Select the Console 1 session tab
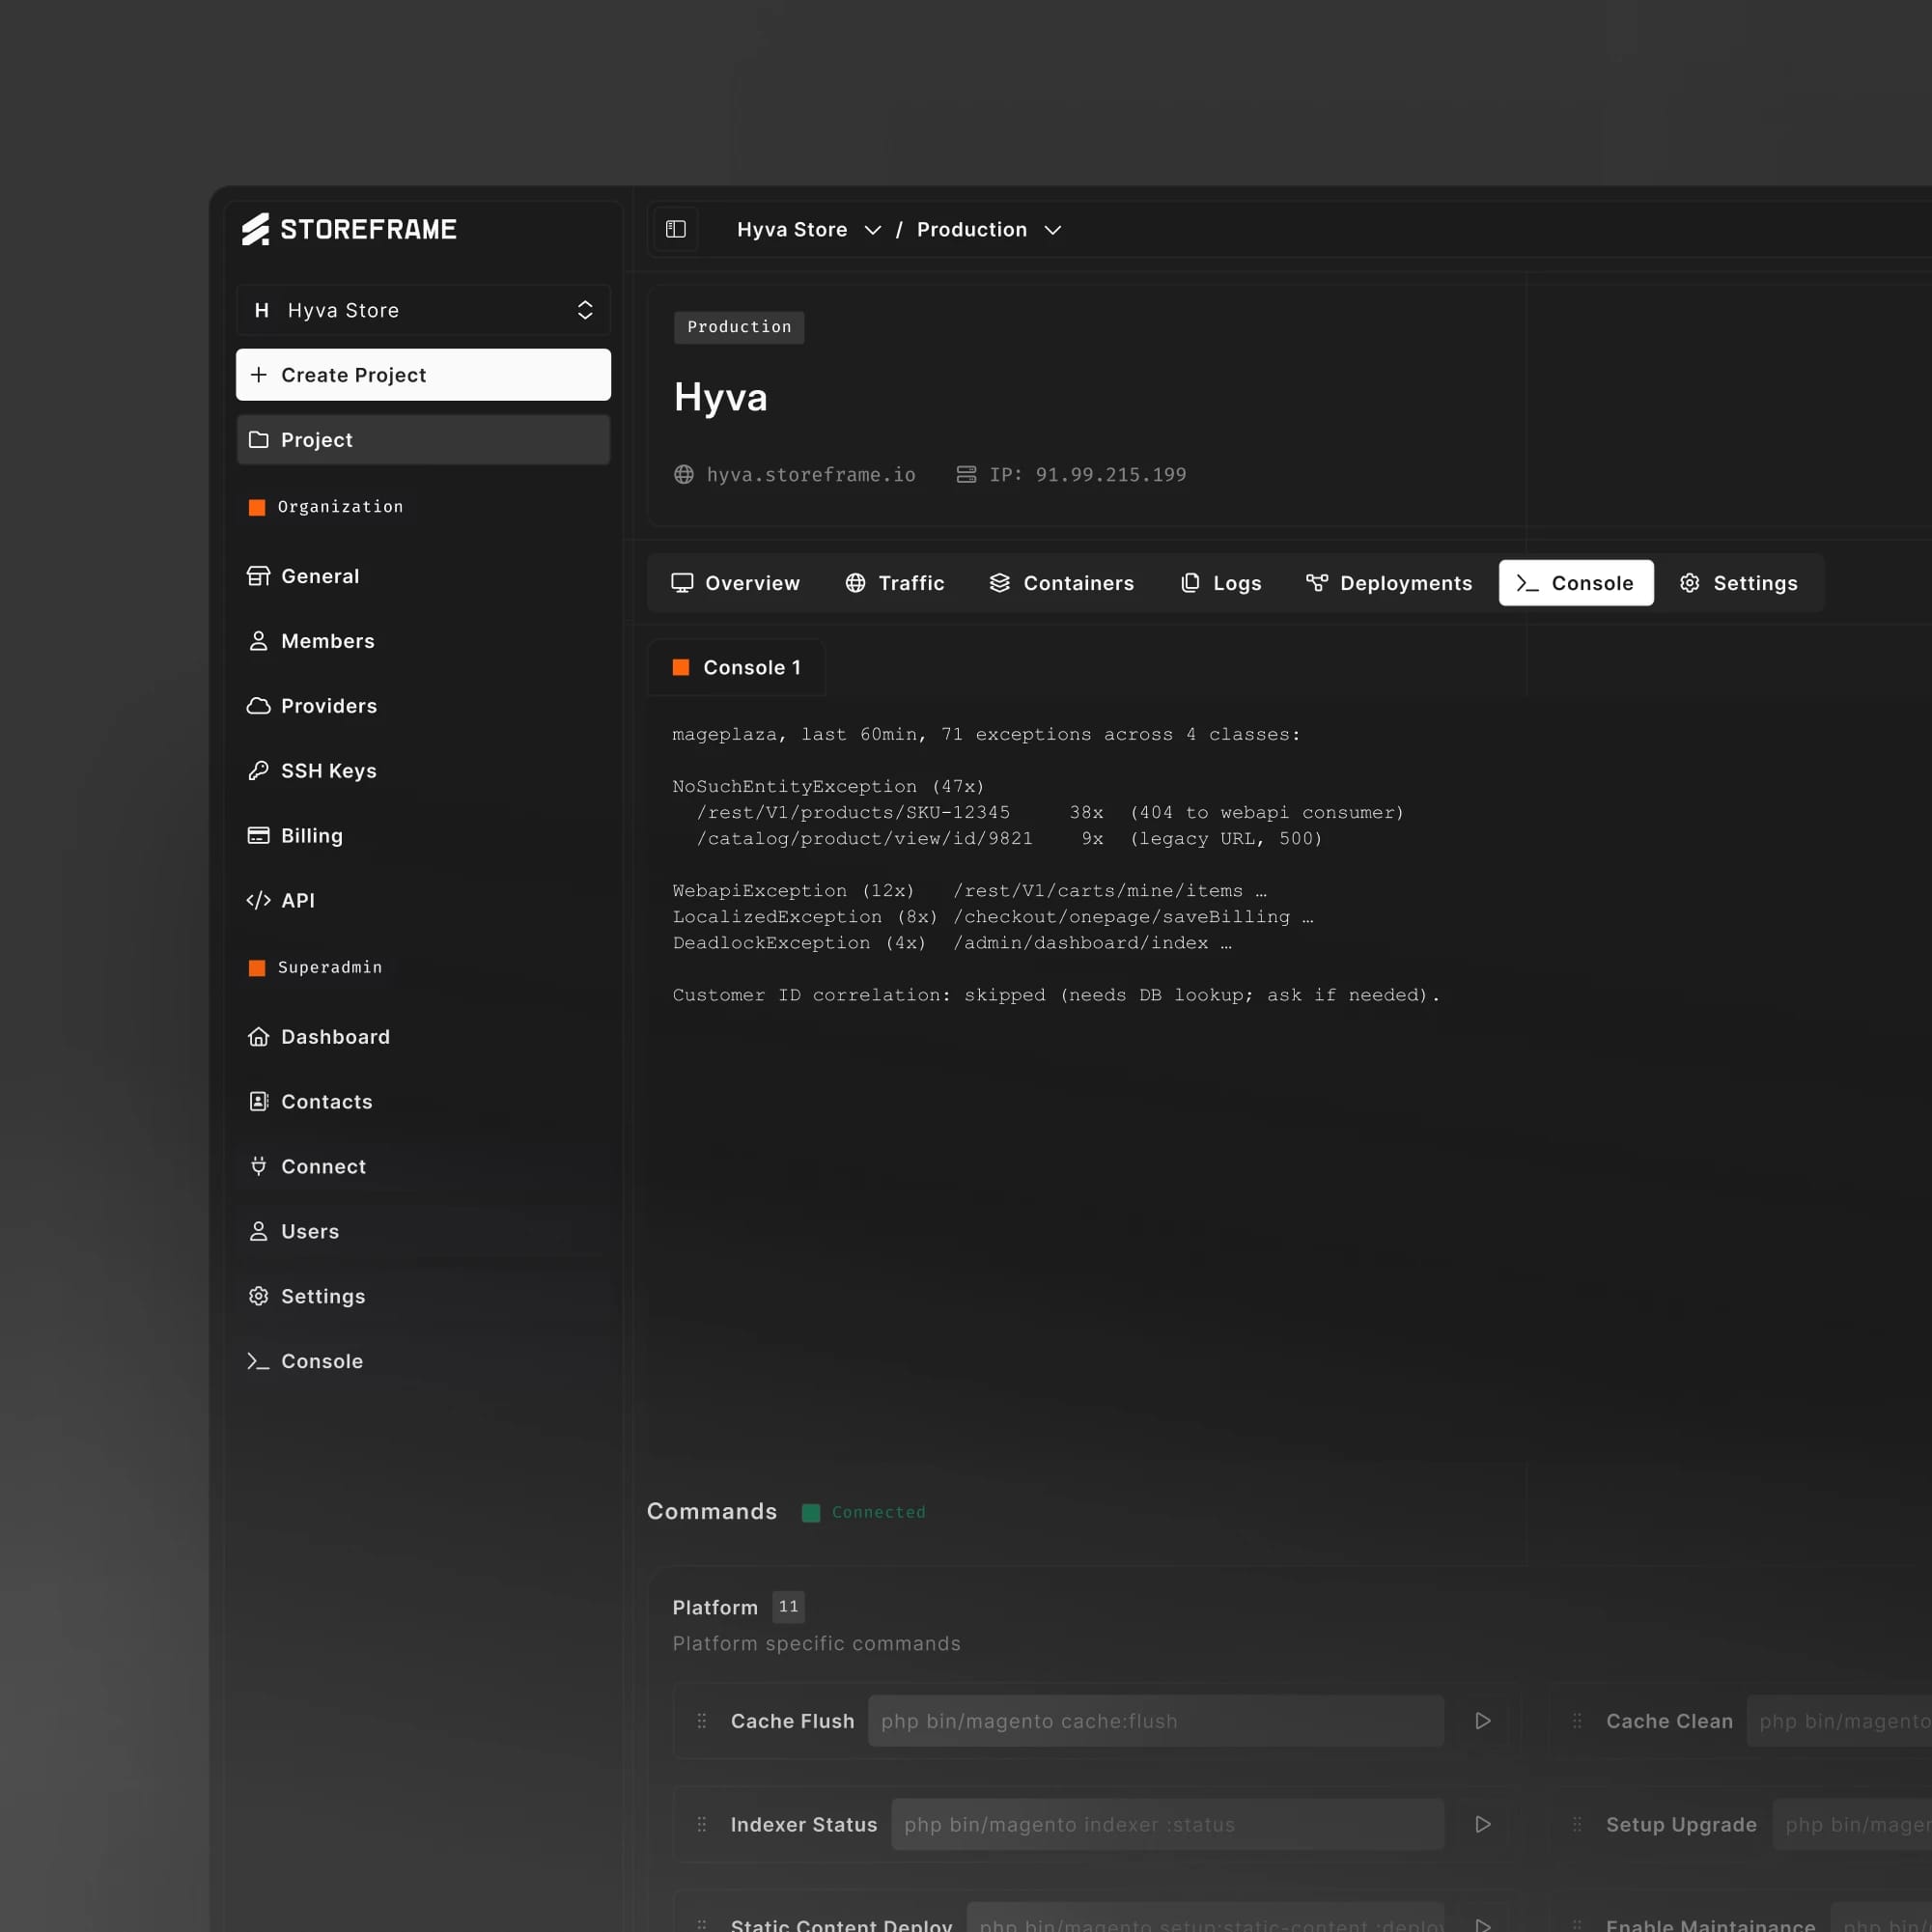1932x1932 pixels. pyautogui.click(x=736, y=667)
